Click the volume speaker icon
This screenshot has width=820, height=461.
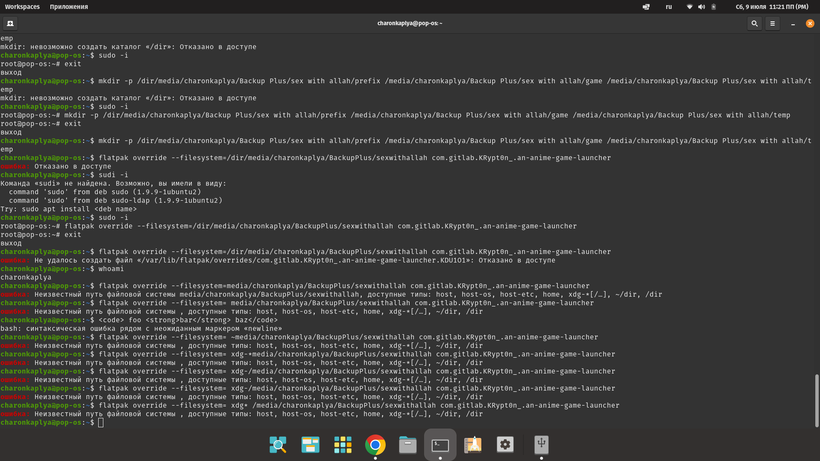click(701, 7)
